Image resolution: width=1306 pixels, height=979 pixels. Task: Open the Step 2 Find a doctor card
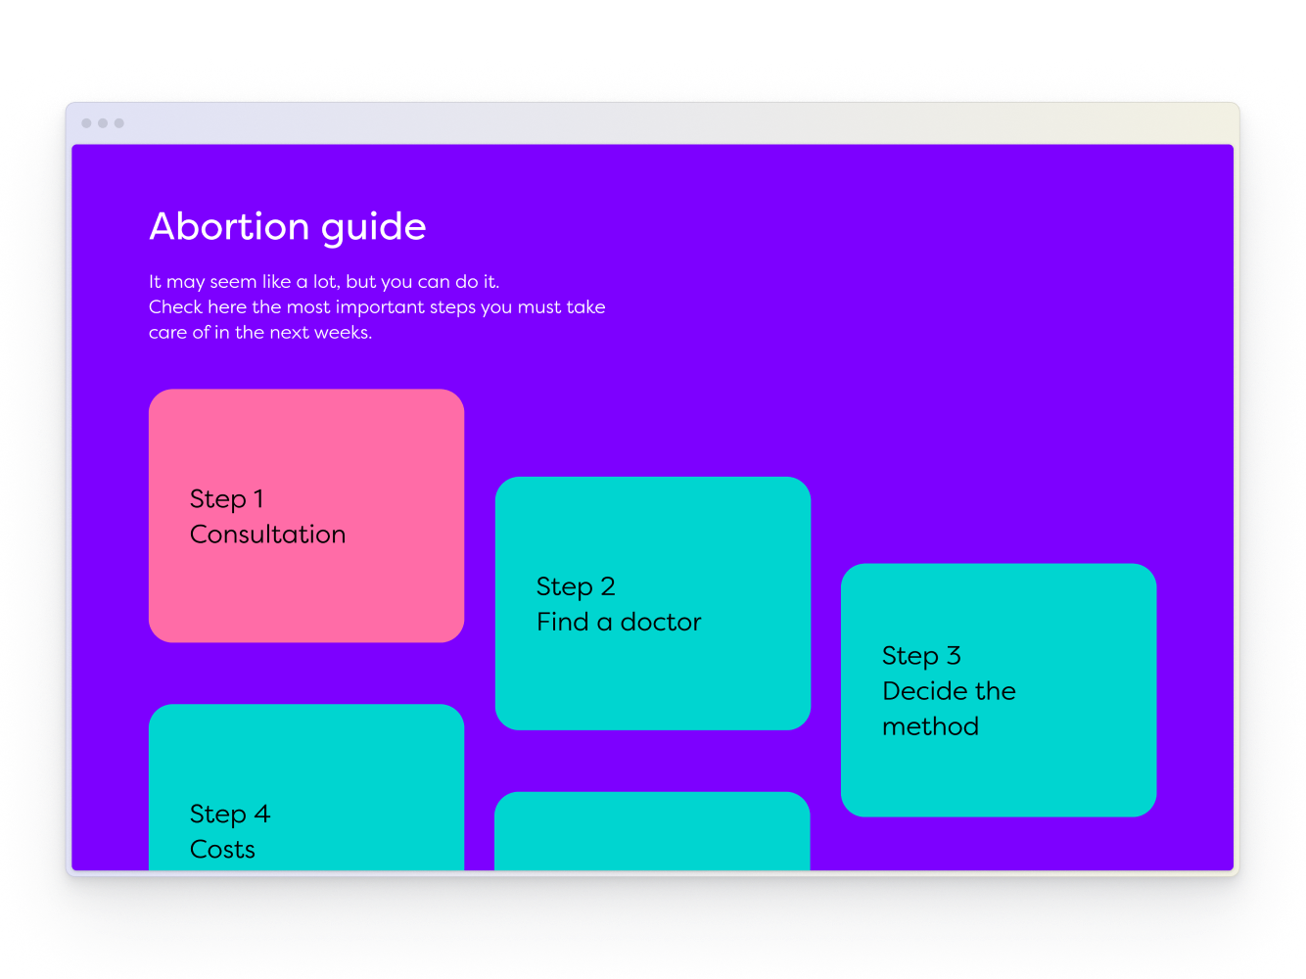click(653, 603)
